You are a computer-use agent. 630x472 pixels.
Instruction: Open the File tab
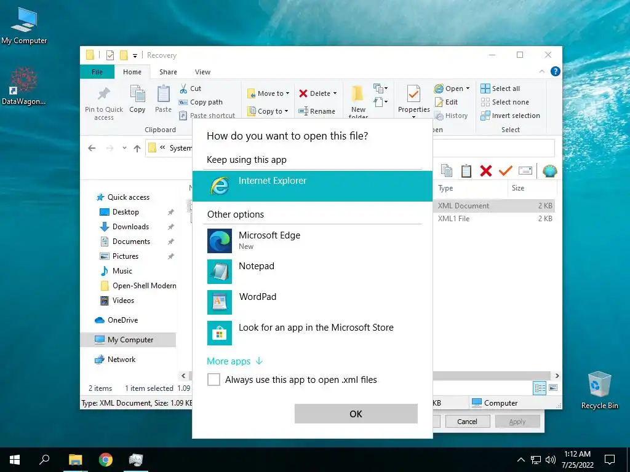(97, 72)
